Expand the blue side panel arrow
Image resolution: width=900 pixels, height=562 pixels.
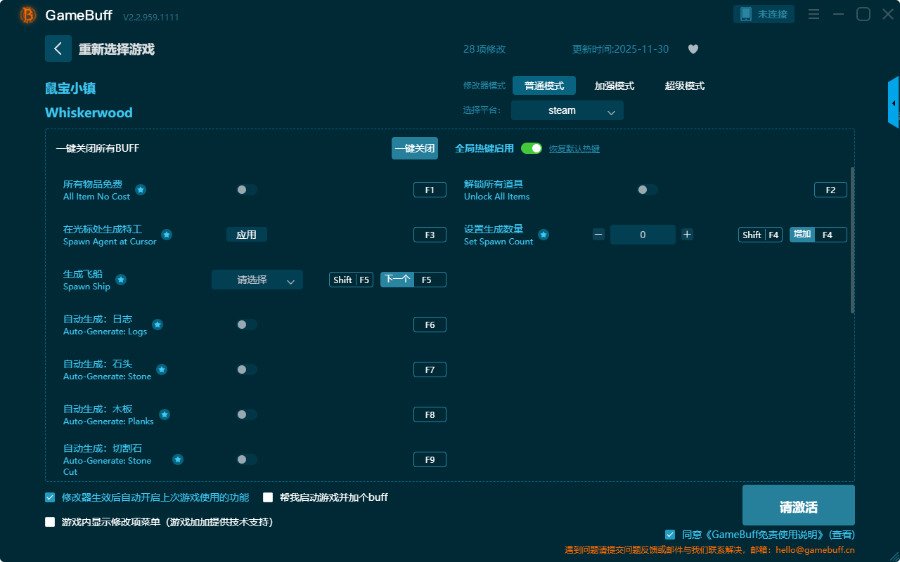(893, 103)
